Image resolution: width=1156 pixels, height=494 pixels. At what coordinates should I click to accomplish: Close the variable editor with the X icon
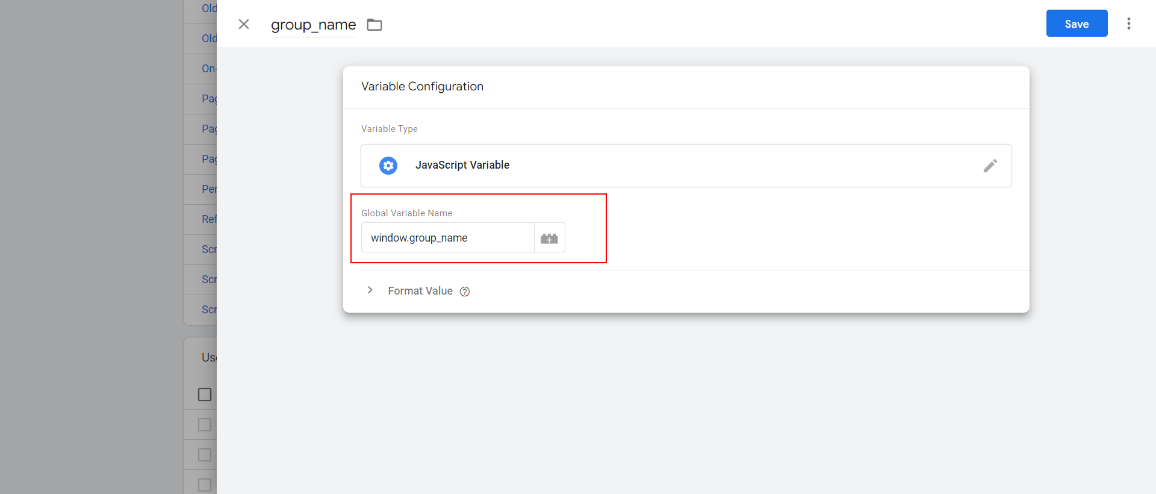(243, 23)
